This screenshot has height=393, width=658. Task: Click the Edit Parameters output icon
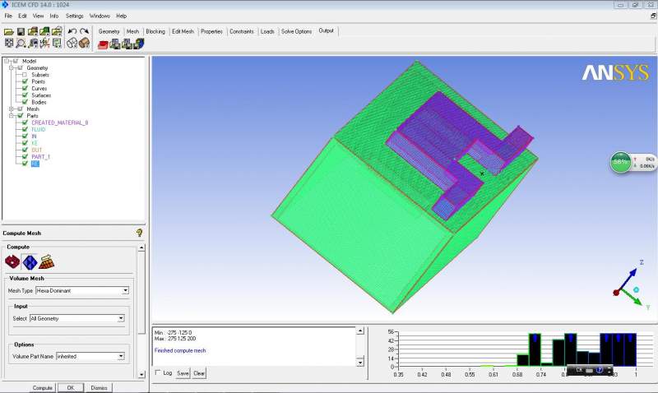coord(127,44)
